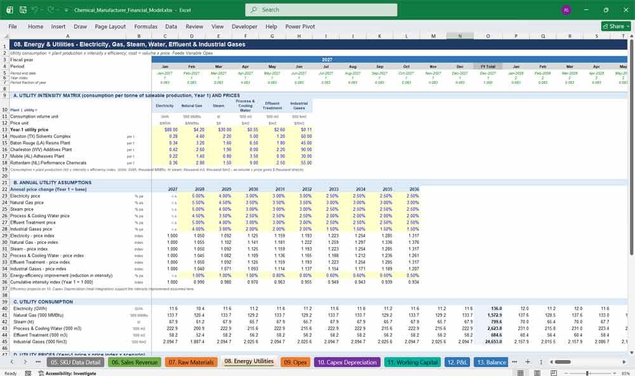Click the Redo arrow icon

tap(51, 10)
